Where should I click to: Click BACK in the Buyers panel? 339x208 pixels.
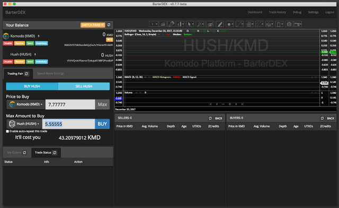(x=331, y=118)
